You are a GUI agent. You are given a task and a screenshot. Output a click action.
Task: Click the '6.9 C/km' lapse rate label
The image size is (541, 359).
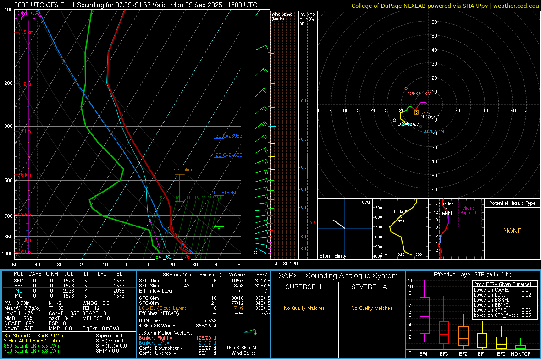182,170
